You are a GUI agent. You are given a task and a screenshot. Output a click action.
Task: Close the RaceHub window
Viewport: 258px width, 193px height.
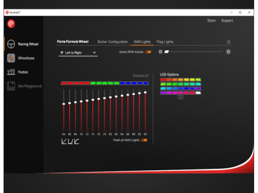(249, 12)
